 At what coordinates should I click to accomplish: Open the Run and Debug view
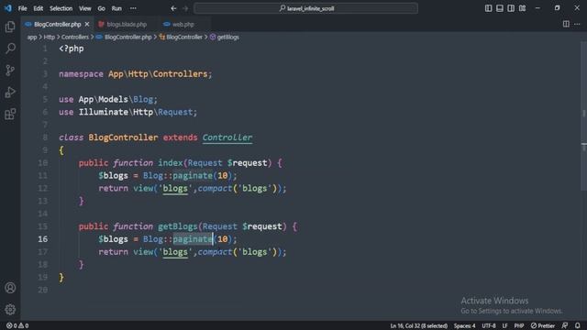click(10, 92)
